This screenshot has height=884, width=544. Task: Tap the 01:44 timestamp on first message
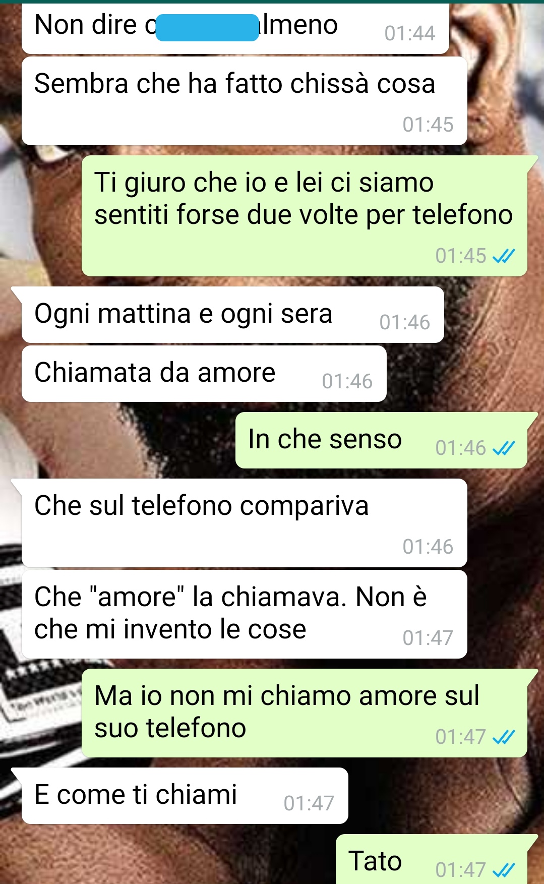pos(409,34)
